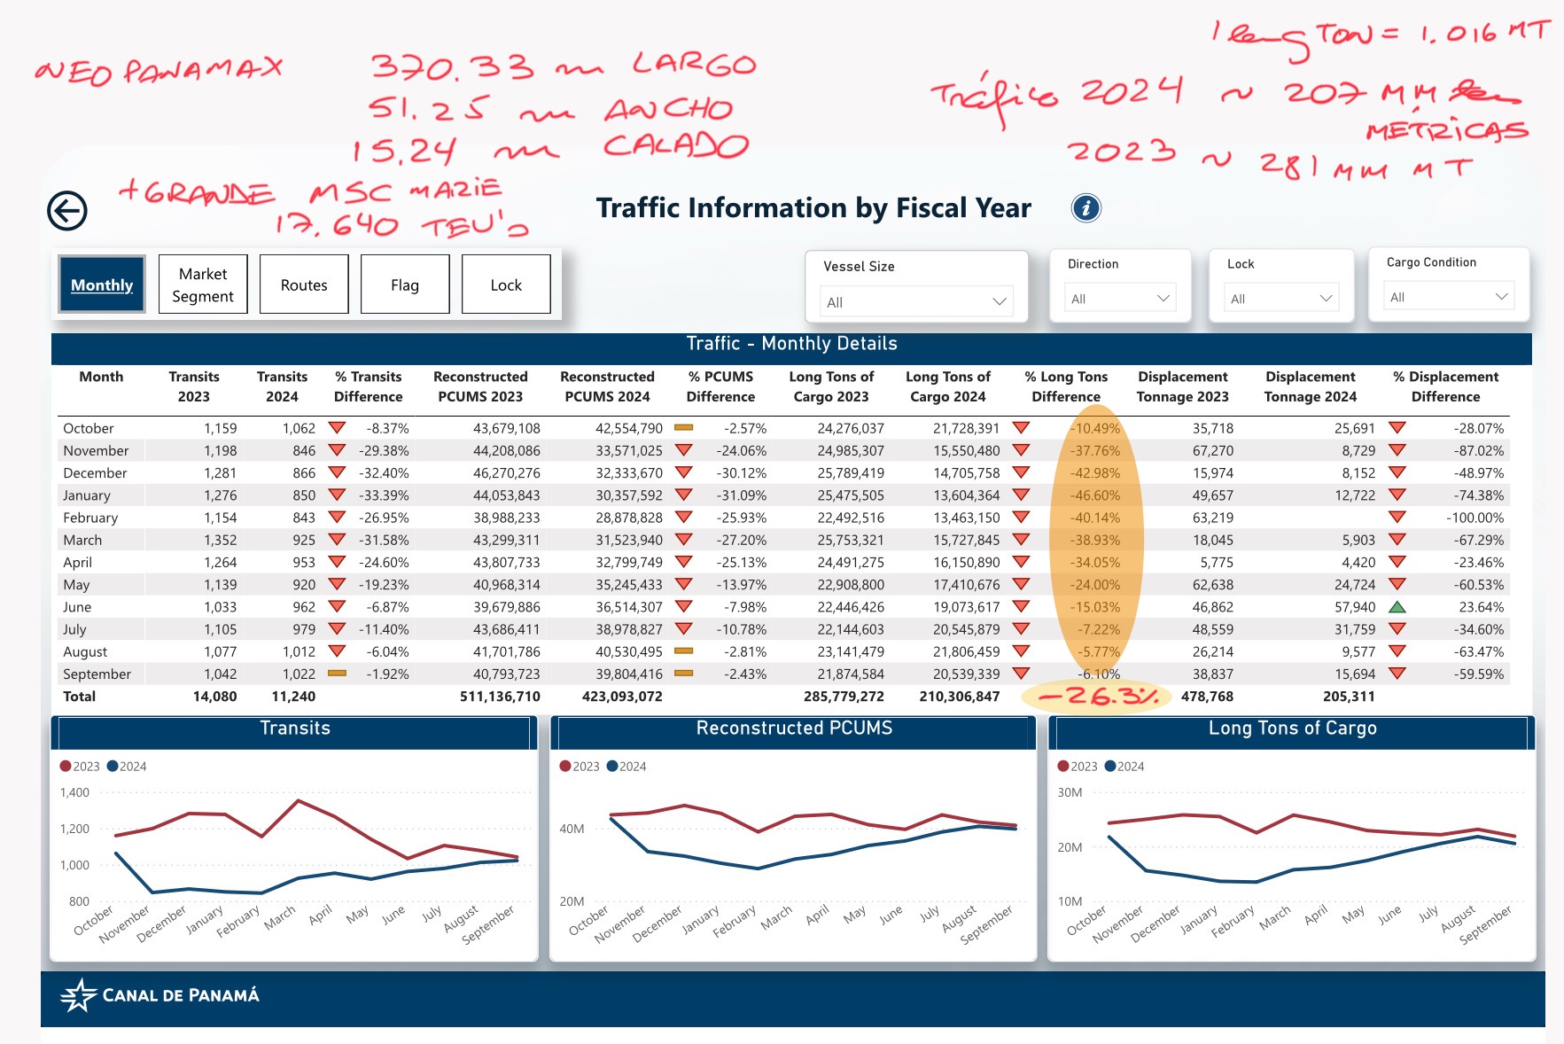Screen dimensions: 1564x1044
Task: Sort by Transits 2024 column header
Action: (x=282, y=386)
